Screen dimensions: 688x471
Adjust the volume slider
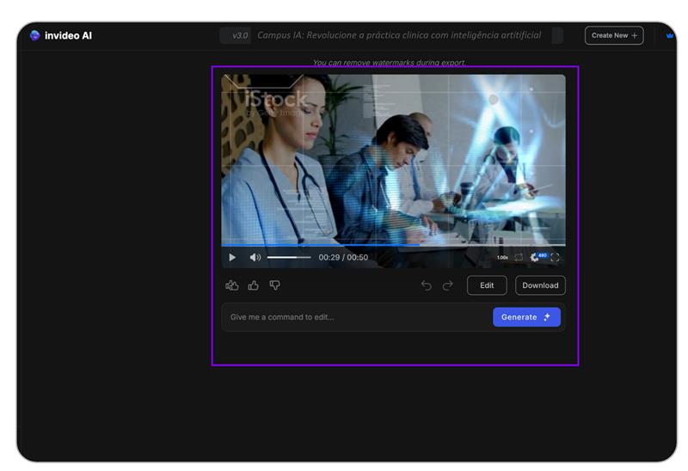tap(289, 257)
